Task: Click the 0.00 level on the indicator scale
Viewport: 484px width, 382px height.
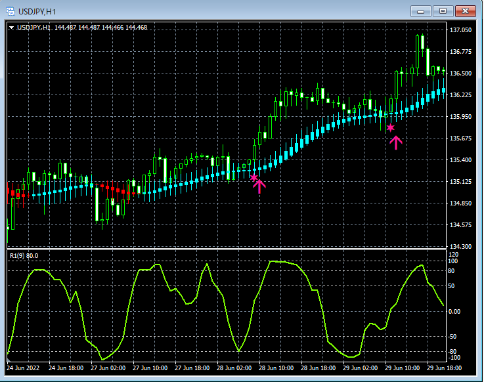Action: (454, 312)
